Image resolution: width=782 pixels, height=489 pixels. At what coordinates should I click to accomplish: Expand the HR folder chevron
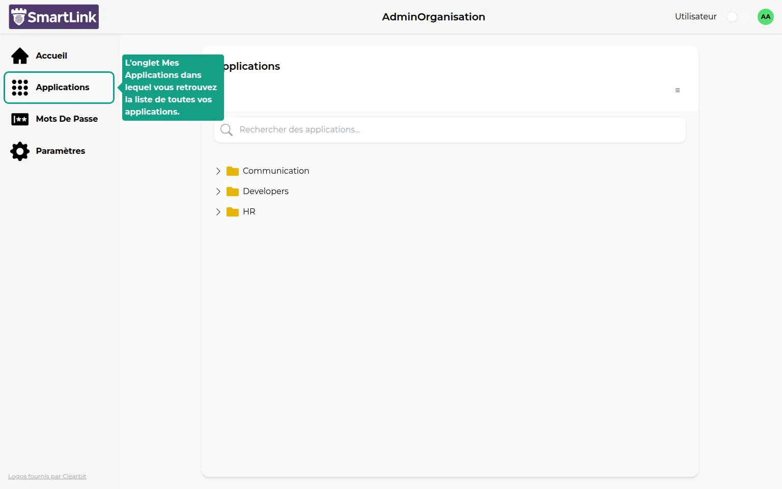[x=218, y=212]
